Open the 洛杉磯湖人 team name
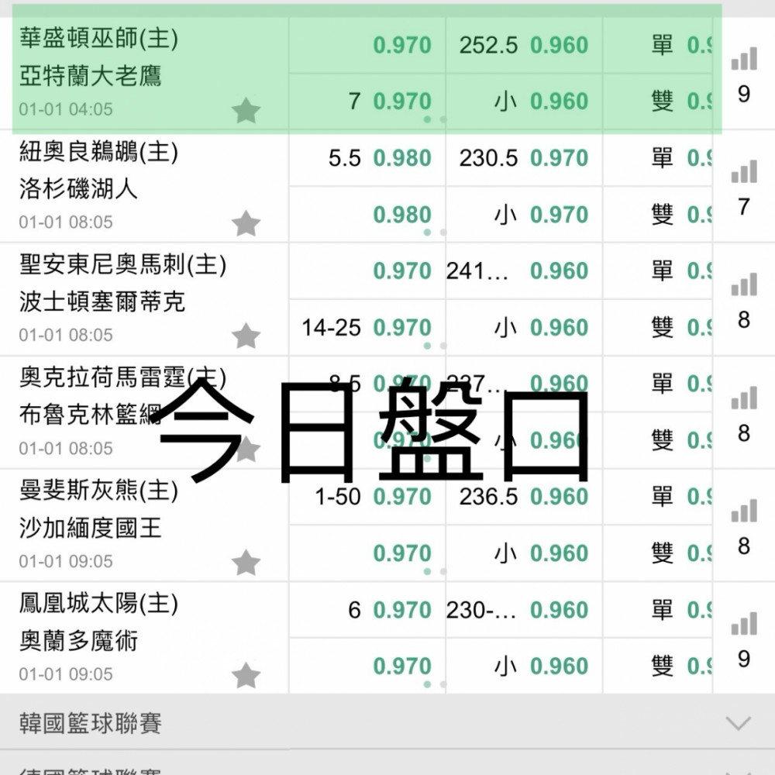775x775 pixels. click(x=78, y=189)
